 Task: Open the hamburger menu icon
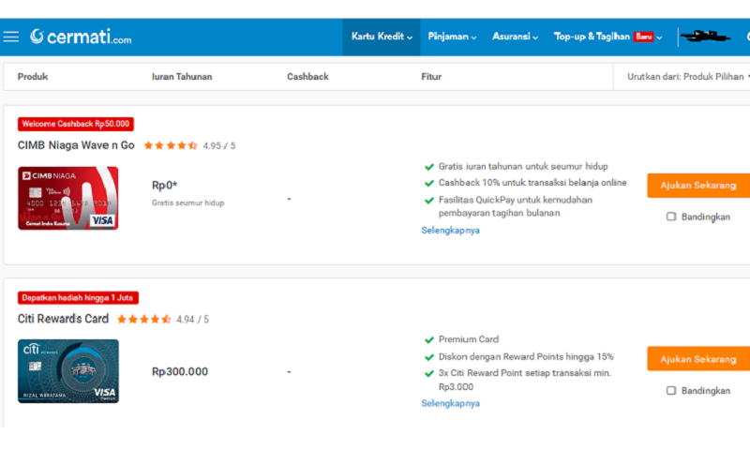11,37
